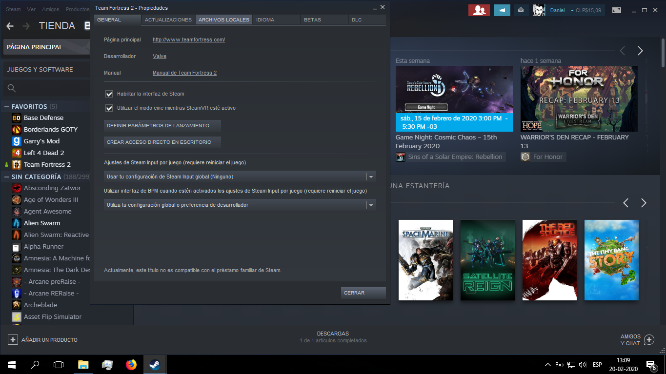Screen dimensions: 666x374
Task: Click the forward navigation arrow beside TIENDA
Action: click(x=26, y=26)
